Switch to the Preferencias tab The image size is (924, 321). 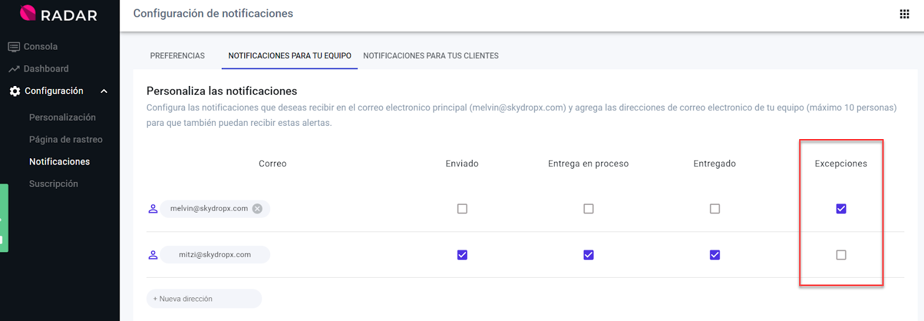pyautogui.click(x=177, y=56)
